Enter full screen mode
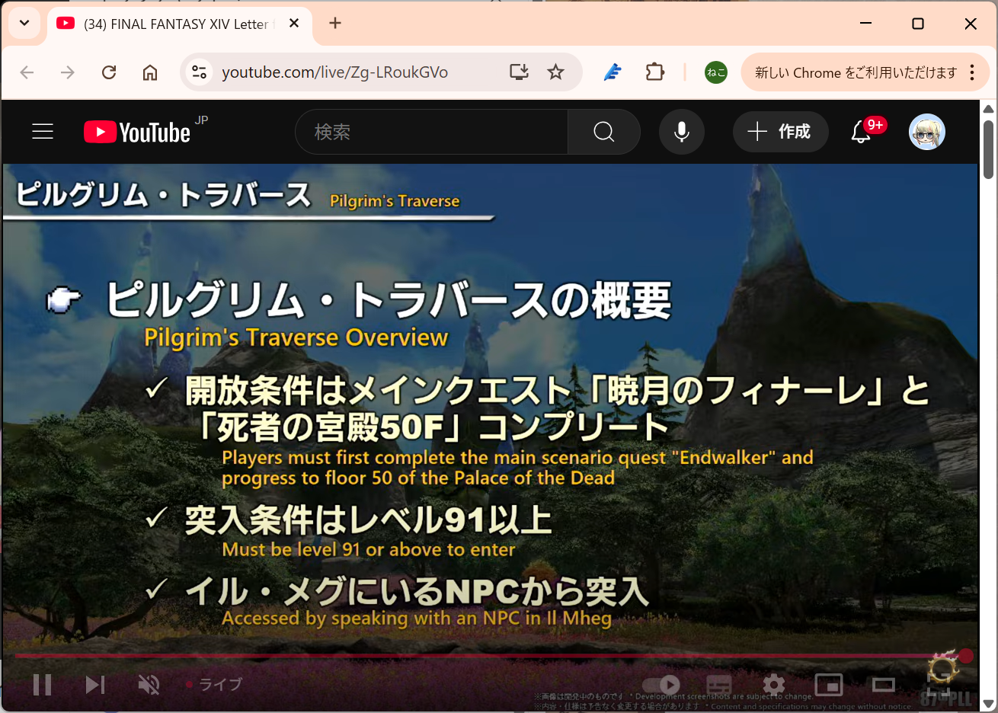Screen dimensions: 998x713 [939, 685]
